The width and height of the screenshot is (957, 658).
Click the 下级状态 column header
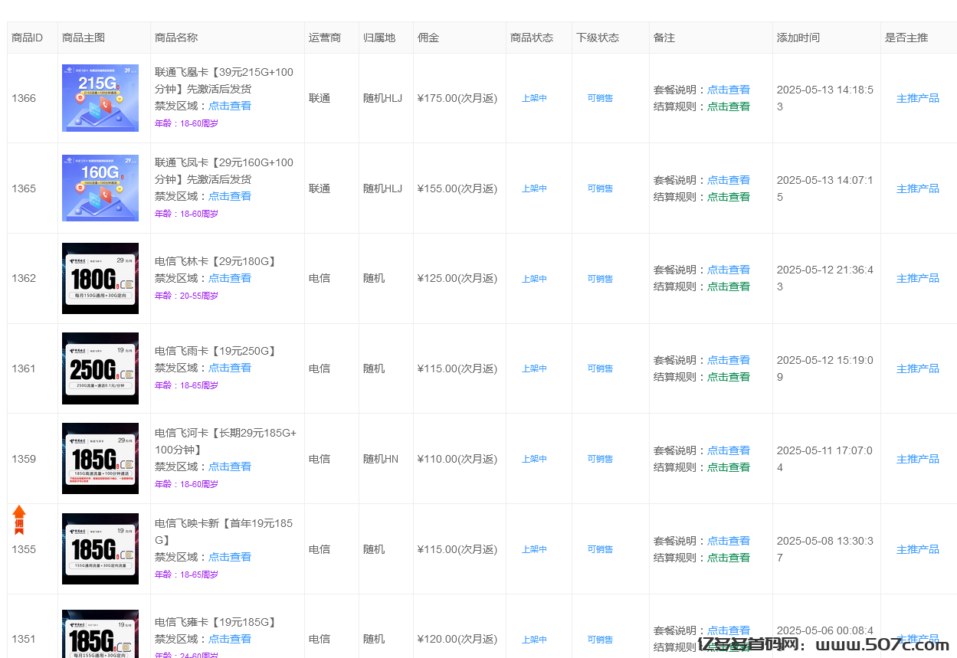tap(598, 38)
